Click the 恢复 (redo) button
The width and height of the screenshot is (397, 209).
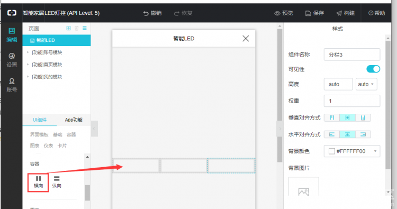pyautogui.click(x=183, y=13)
